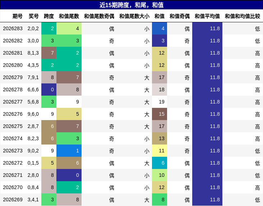Click the 和值尾数 cell 0 in row 2026271
This screenshot has height=206, width=263.
(x=69, y=175)
